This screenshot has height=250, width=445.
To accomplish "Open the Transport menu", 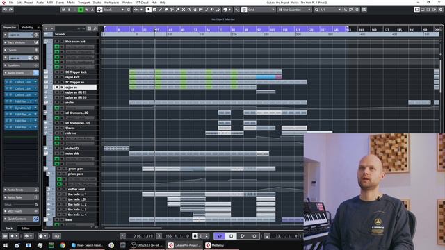I will pyautogui.click(x=83, y=3).
